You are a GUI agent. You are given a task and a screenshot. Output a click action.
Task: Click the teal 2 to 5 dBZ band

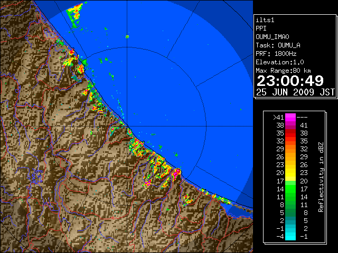coord(290,220)
